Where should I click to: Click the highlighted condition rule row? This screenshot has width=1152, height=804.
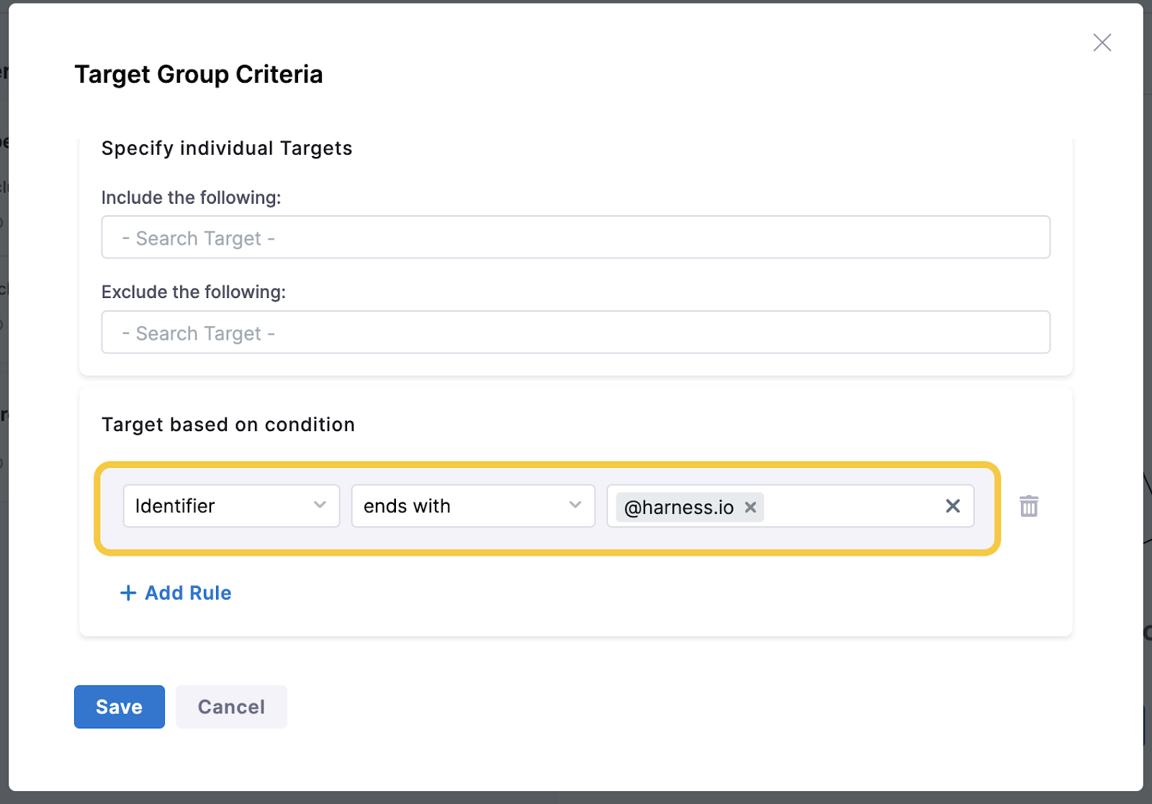point(547,506)
